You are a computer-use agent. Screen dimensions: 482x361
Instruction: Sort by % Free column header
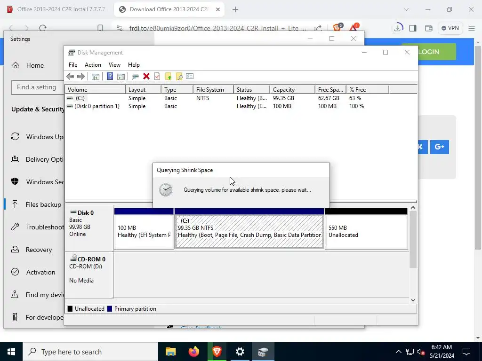pyautogui.click(x=367, y=90)
